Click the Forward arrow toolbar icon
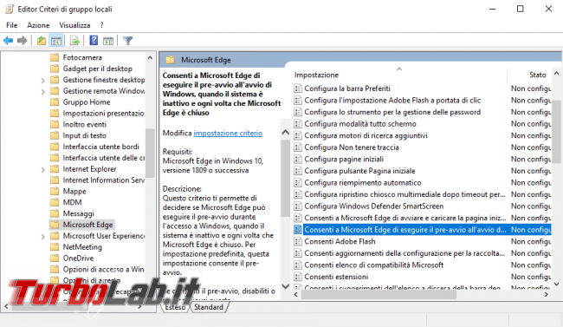This screenshot has width=563, height=327. pos(23,41)
